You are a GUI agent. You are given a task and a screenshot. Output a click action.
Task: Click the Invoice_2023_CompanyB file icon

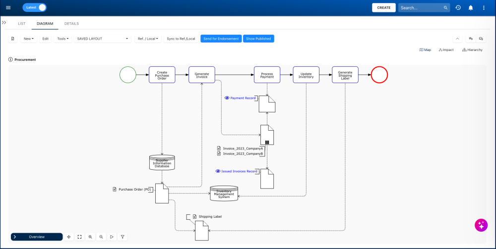(x=219, y=153)
